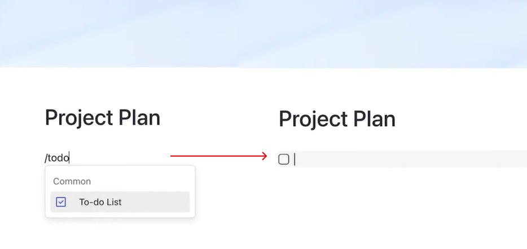Viewport: 527px width, 249px height.
Task: Place cursor at the to-do text caret
Action: coord(295,159)
